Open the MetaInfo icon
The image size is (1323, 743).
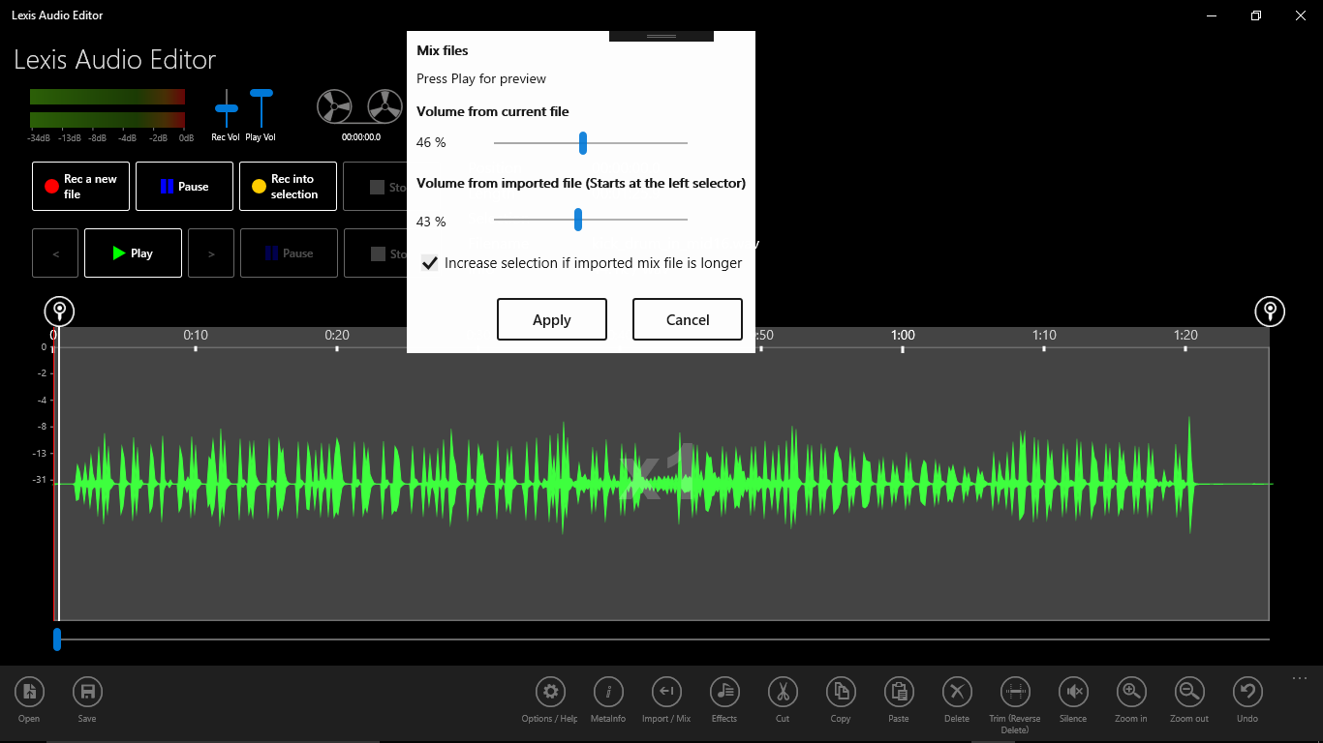tap(608, 692)
